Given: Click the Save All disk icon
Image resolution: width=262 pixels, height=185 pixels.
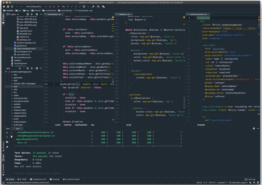Looking at the screenshot, I should point(8,6).
